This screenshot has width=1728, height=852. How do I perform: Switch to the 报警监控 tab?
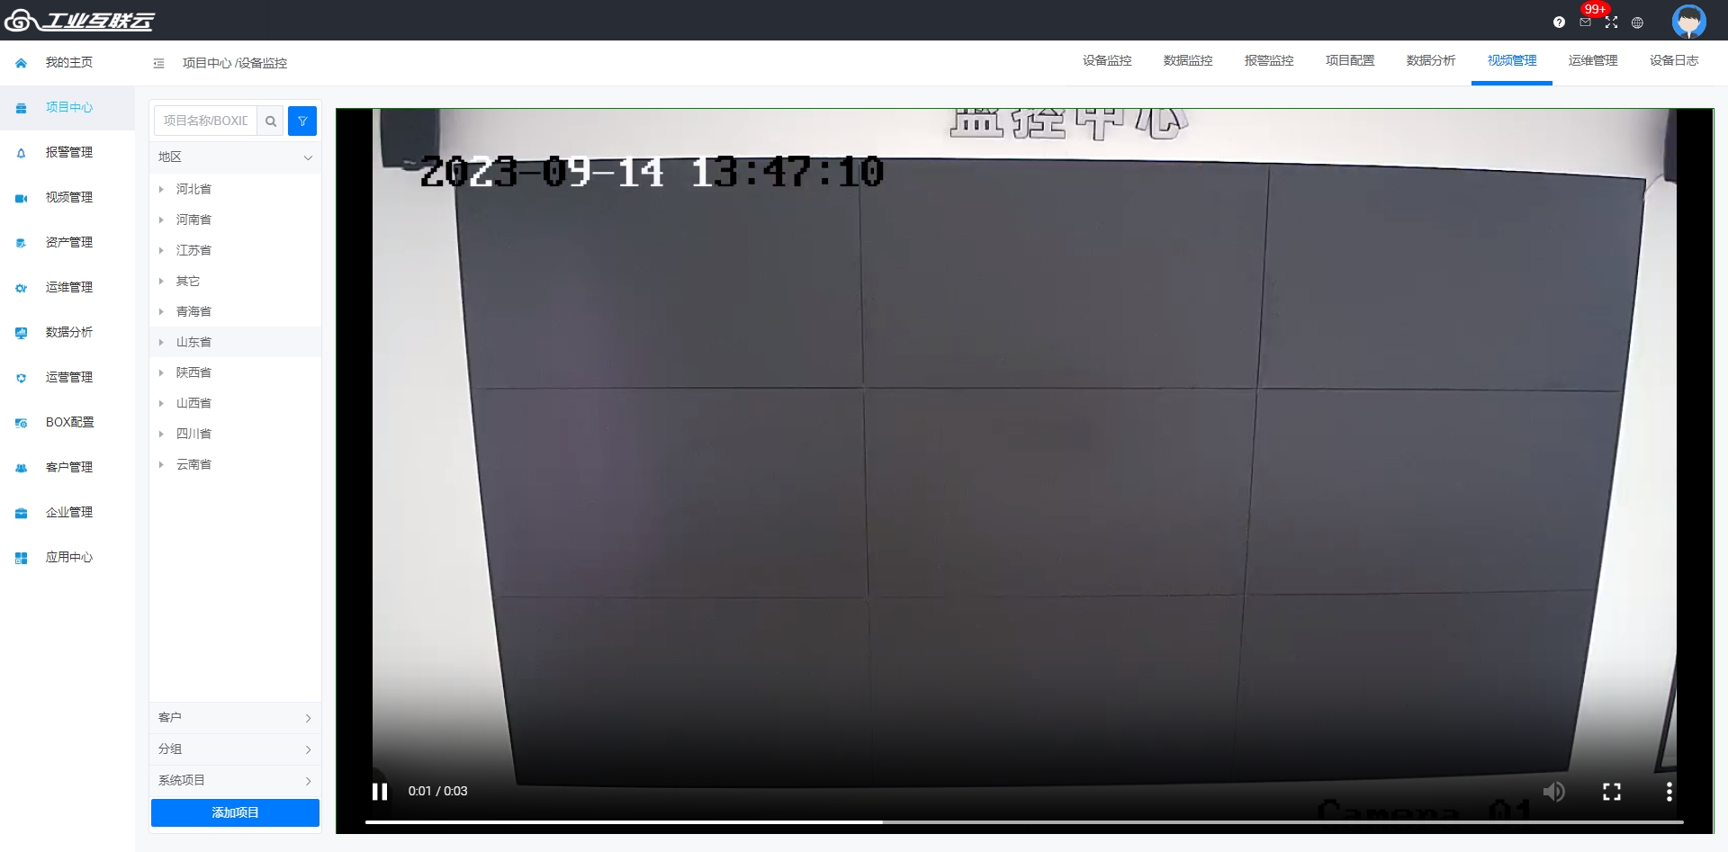(x=1269, y=61)
